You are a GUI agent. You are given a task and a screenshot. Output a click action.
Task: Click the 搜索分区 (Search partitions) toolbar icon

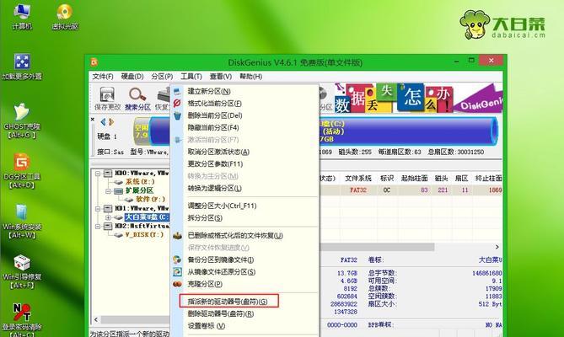coord(137,96)
